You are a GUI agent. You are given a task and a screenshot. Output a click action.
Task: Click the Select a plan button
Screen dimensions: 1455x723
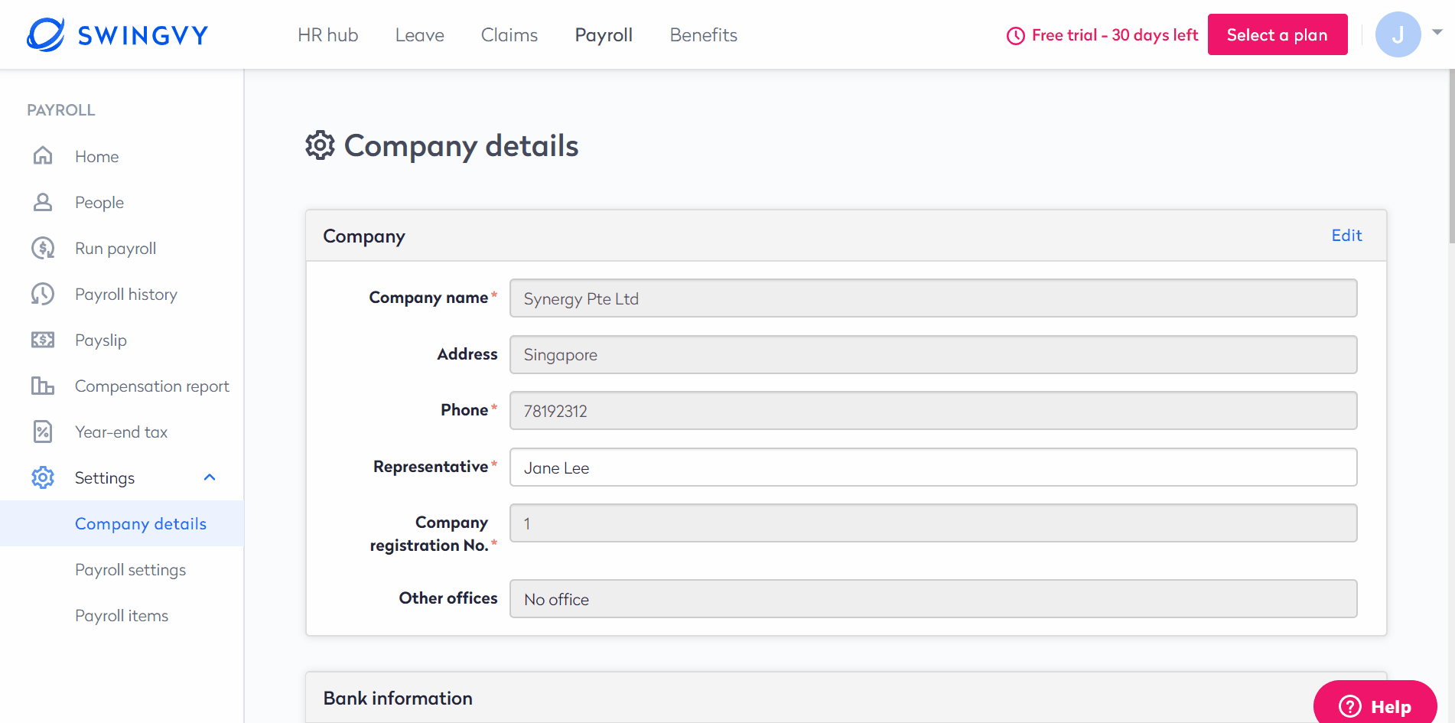(1278, 34)
